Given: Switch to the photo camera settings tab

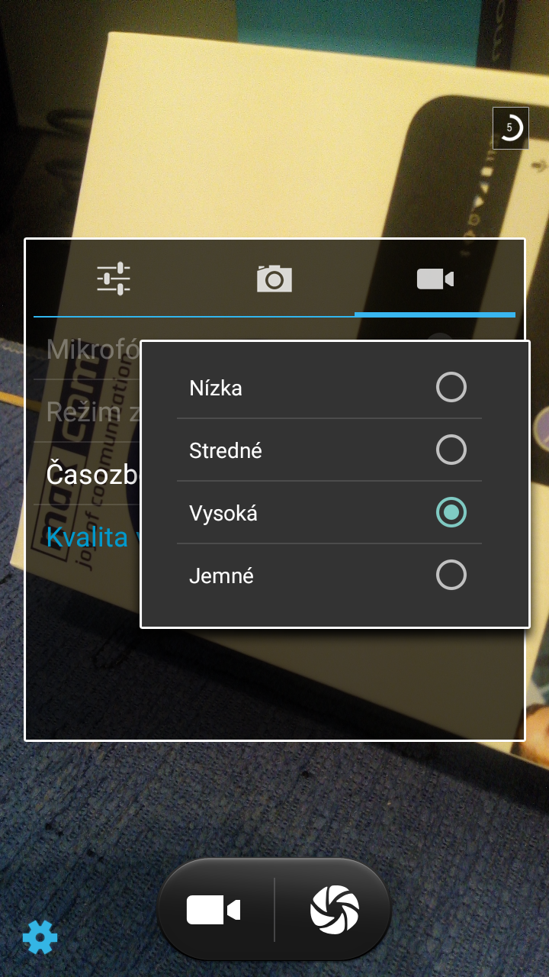Looking at the screenshot, I should (274, 279).
